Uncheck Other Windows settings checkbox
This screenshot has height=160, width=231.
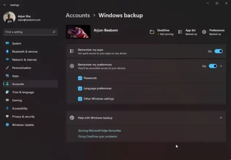pos(80,99)
